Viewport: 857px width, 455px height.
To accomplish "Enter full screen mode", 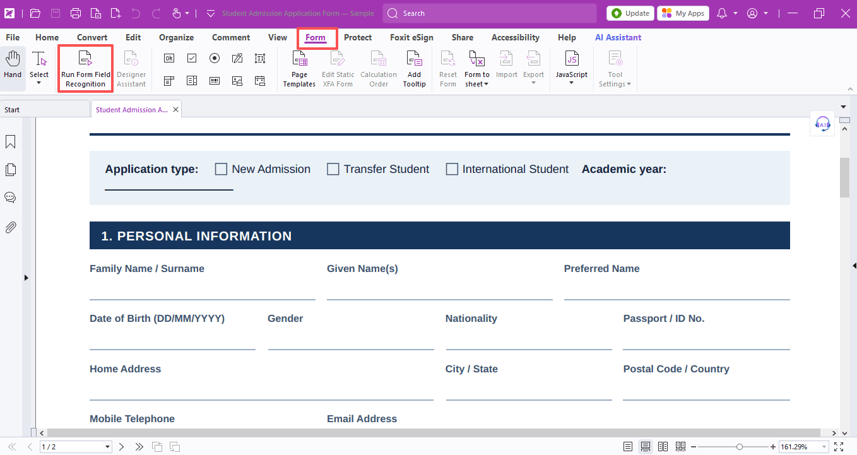I will tap(839, 447).
